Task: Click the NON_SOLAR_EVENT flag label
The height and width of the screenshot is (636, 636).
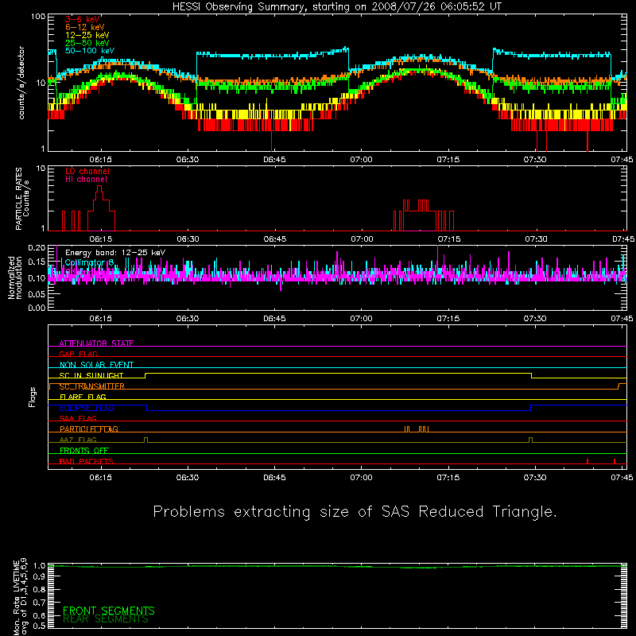Action: point(96,365)
